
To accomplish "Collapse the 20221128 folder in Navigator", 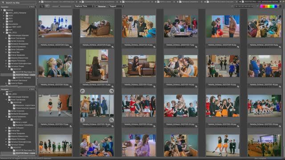I will click(x=8, y=103).
